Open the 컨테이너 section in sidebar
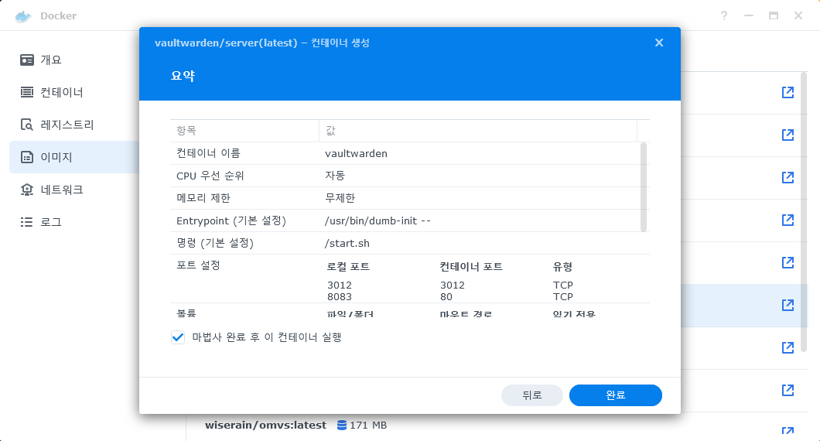 pyautogui.click(x=73, y=92)
